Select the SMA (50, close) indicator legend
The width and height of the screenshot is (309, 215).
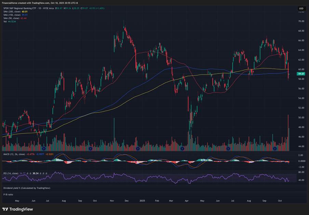click(x=11, y=18)
